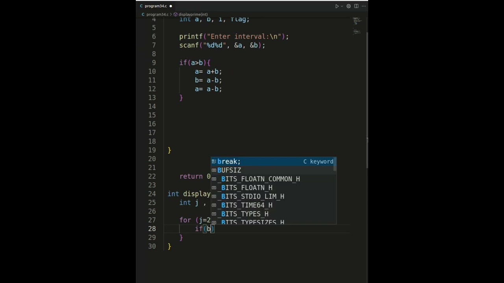Click line number 19 in gutter

[x=152, y=150]
